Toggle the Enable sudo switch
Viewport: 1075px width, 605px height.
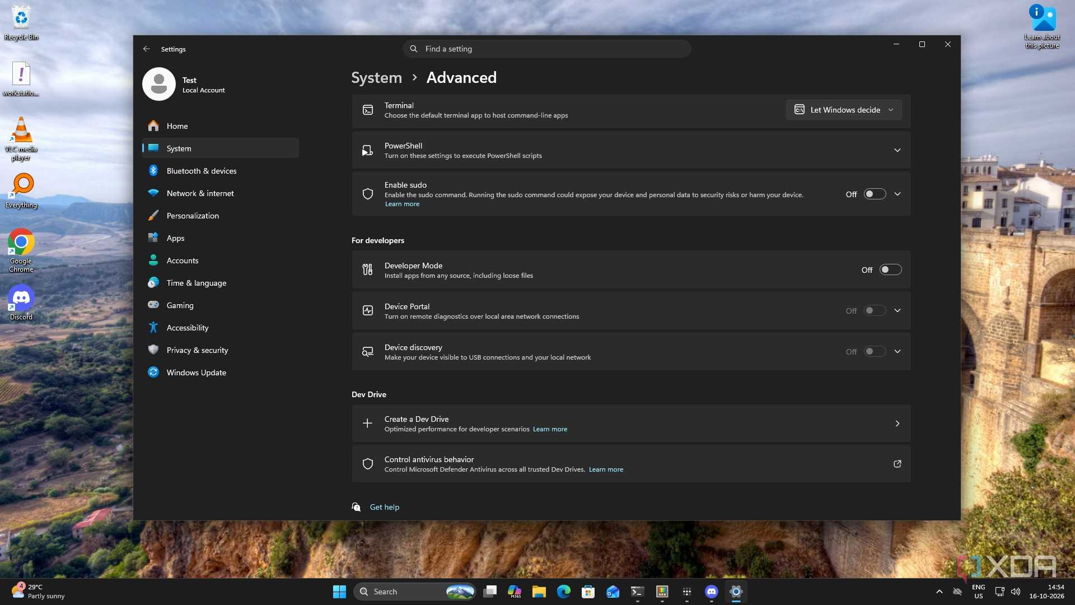click(x=875, y=194)
